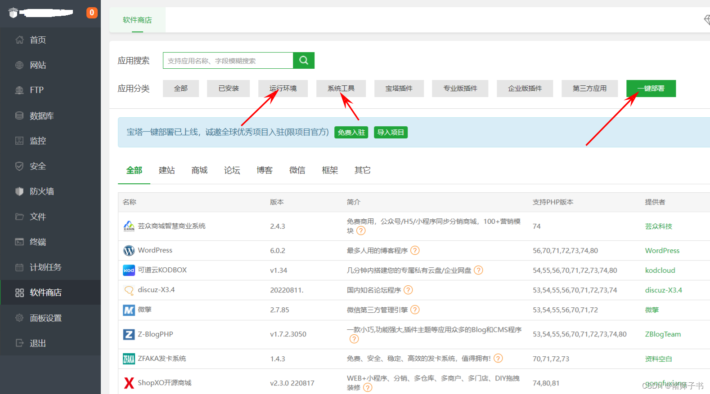Click the ShopXO red X logo
The image size is (710, 394).
tap(129, 383)
